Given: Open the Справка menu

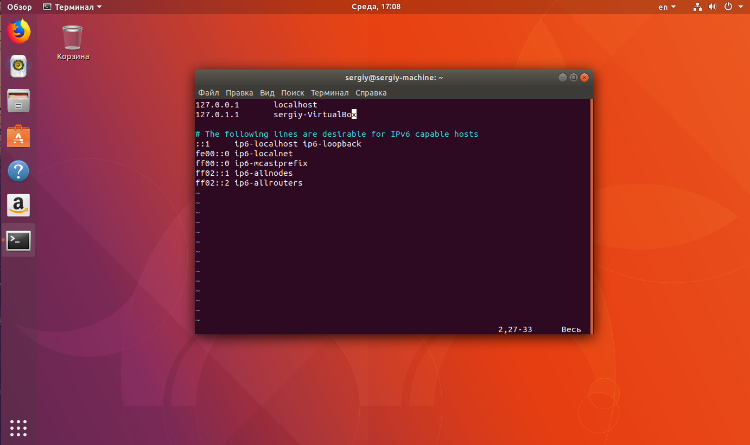Looking at the screenshot, I should 371,93.
